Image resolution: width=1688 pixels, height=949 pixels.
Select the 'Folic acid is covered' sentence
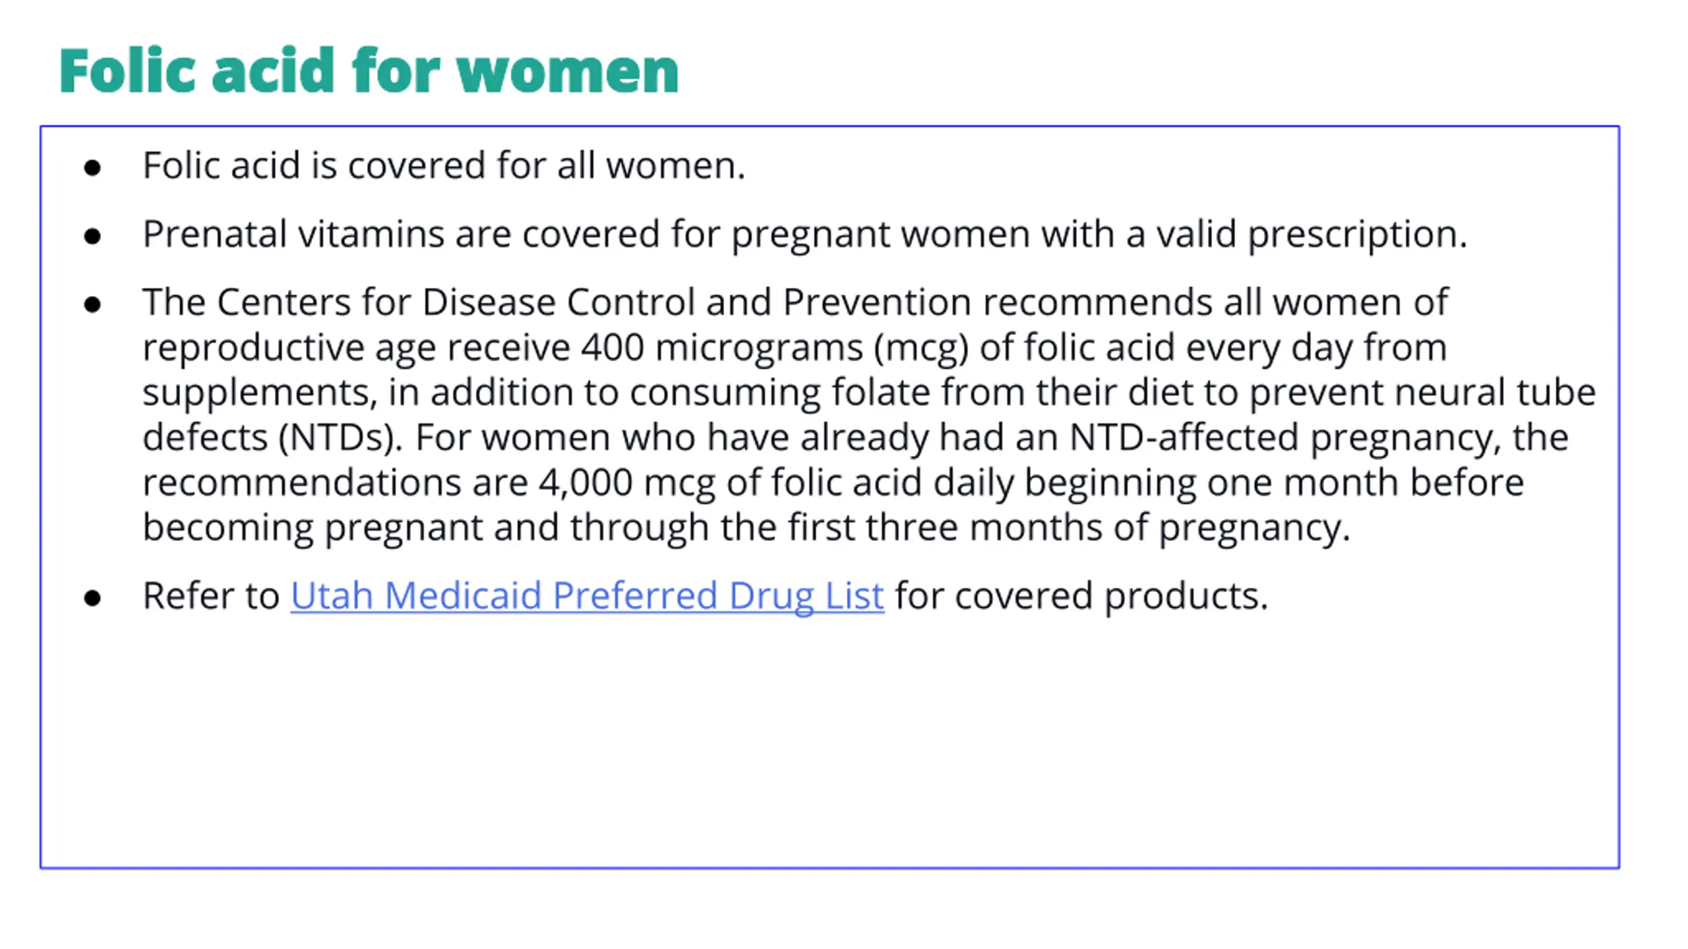(x=443, y=165)
